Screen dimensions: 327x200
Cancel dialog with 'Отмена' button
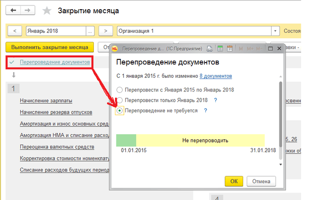tap(260, 181)
